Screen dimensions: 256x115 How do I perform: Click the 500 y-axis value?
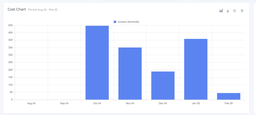pyautogui.click(x=11, y=25)
